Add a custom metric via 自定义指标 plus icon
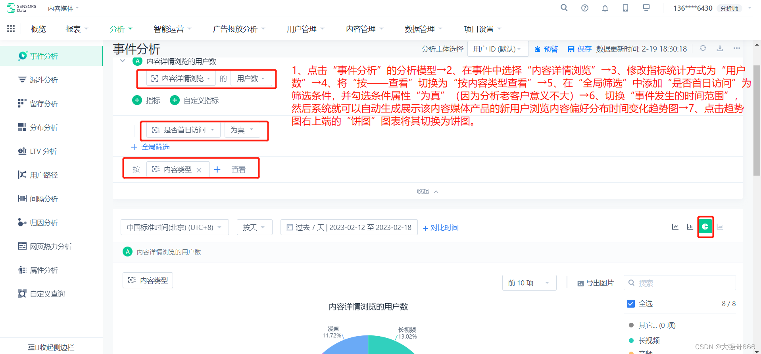The height and width of the screenshot is (354, 761). click(175, 100)
